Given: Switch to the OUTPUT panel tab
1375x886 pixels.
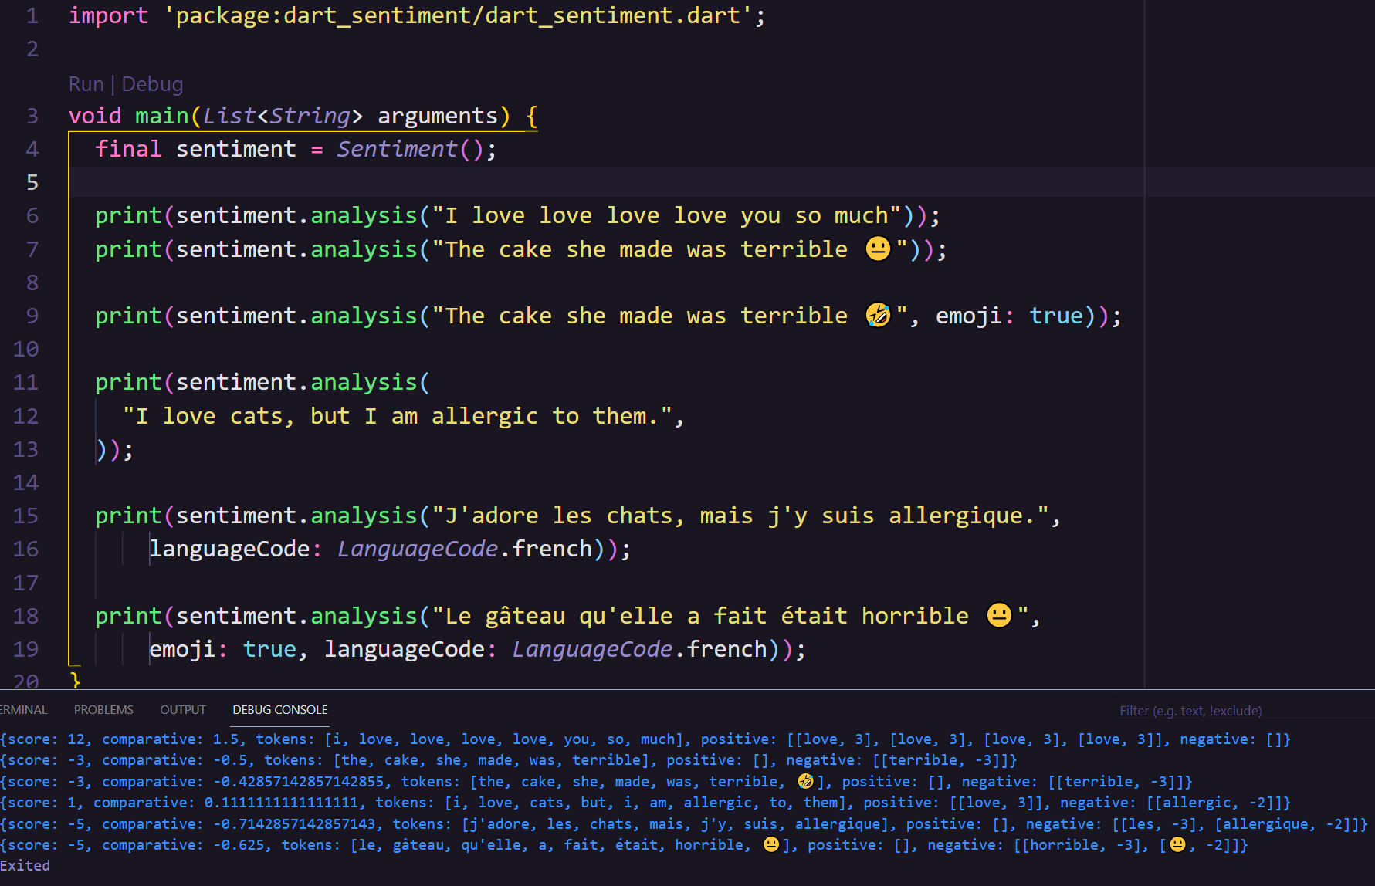Looking at the screenshot, I should pyautogui.click(x=183, y=709).
